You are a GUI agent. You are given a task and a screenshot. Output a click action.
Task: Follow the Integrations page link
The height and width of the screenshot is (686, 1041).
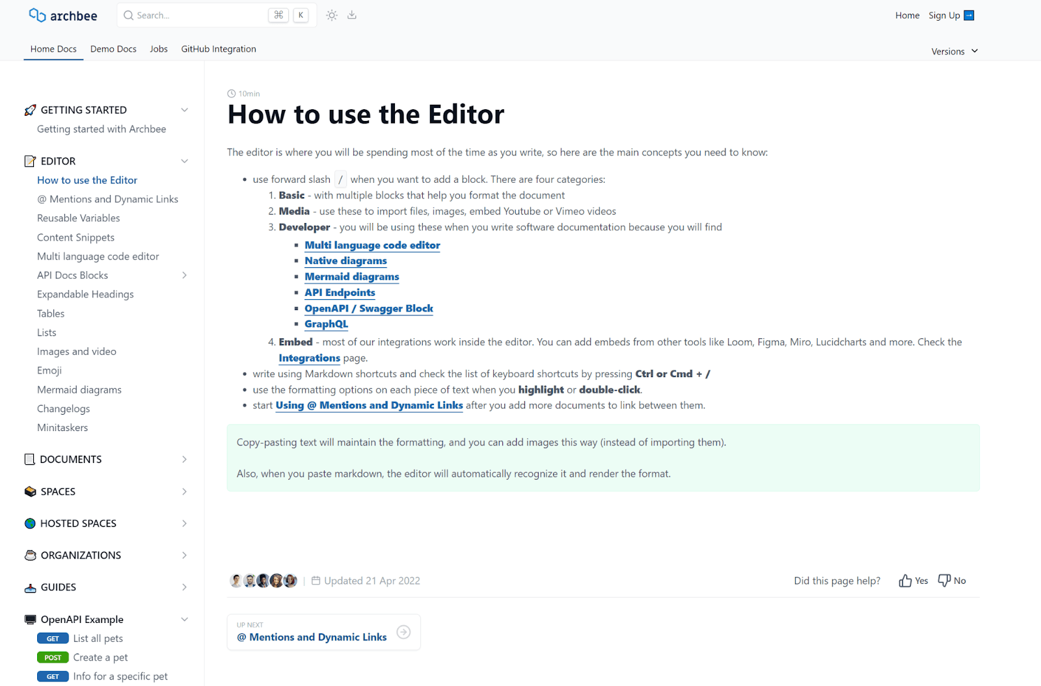click(x=309, y=358)
